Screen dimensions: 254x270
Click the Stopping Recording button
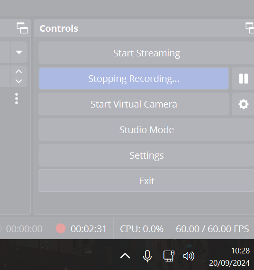click(x=134, y=79)
